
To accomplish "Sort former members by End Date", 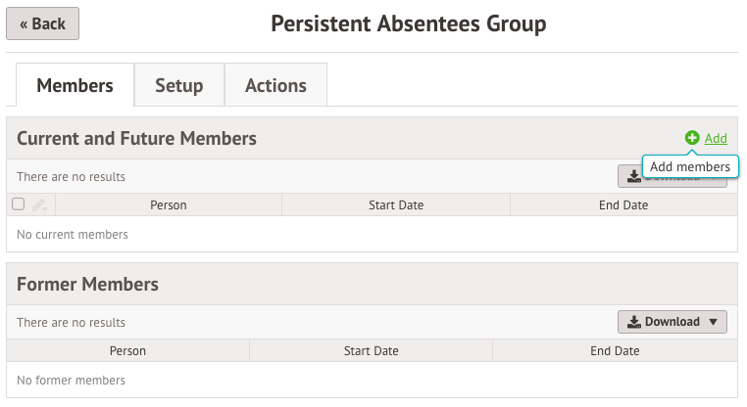I will click(x=615, y=351).
